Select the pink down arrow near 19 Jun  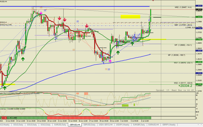(41, 13)
